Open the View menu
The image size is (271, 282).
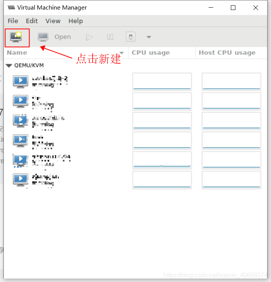coord(53,21)
